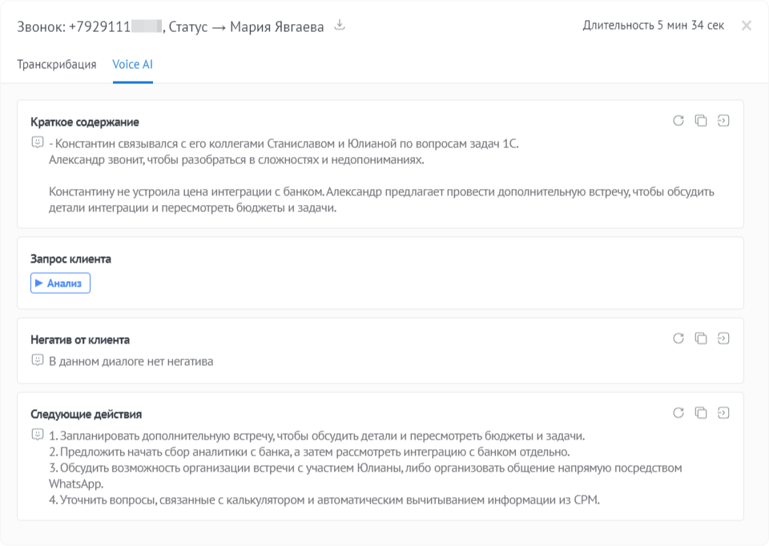Click the line '1. Запланировать дополнительную встречу'

point(317,436)
